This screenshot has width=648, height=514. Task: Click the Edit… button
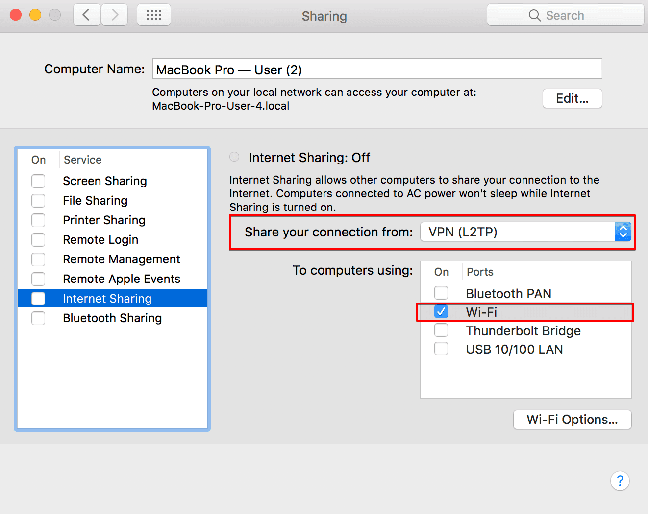[572, 98]
